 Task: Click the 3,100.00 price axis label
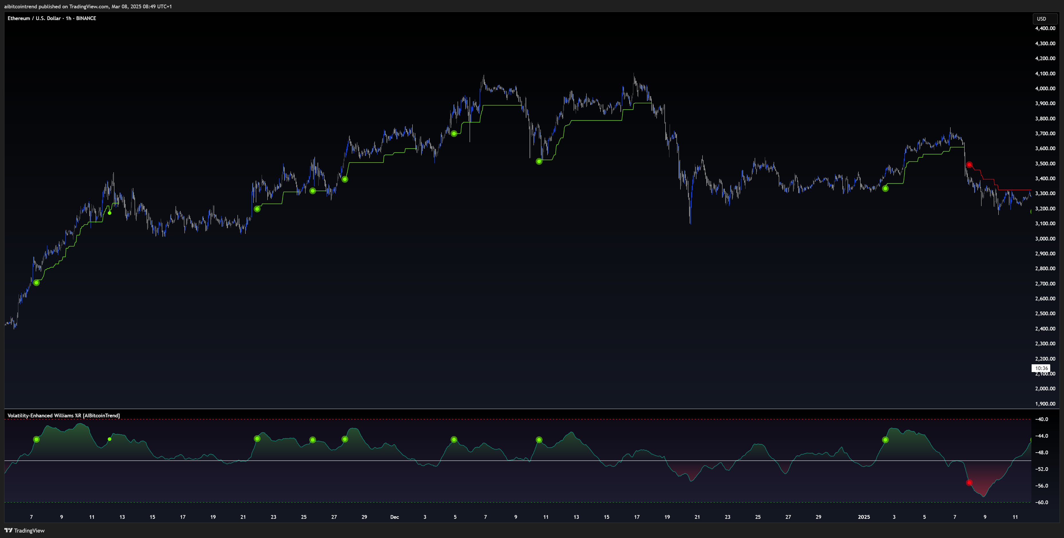1045,224
